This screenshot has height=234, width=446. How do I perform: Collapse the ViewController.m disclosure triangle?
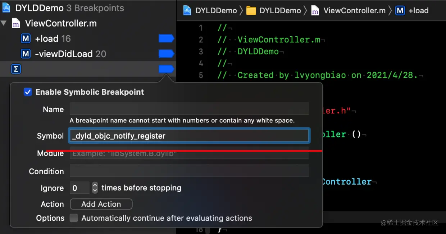tap(4, 23)
